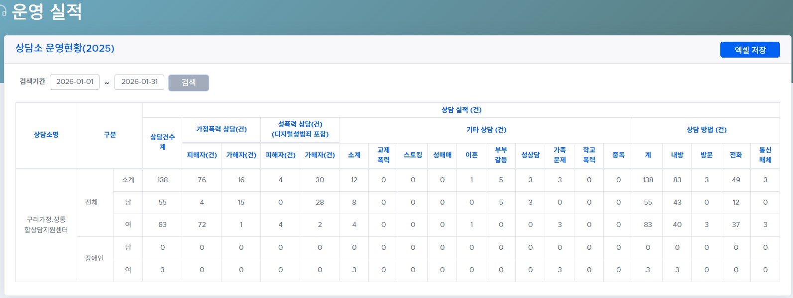This screenshot has height=298, width=793.
Task: Click the 상담소 운영현황(2025) panel heading
Action: coord(65,48)
